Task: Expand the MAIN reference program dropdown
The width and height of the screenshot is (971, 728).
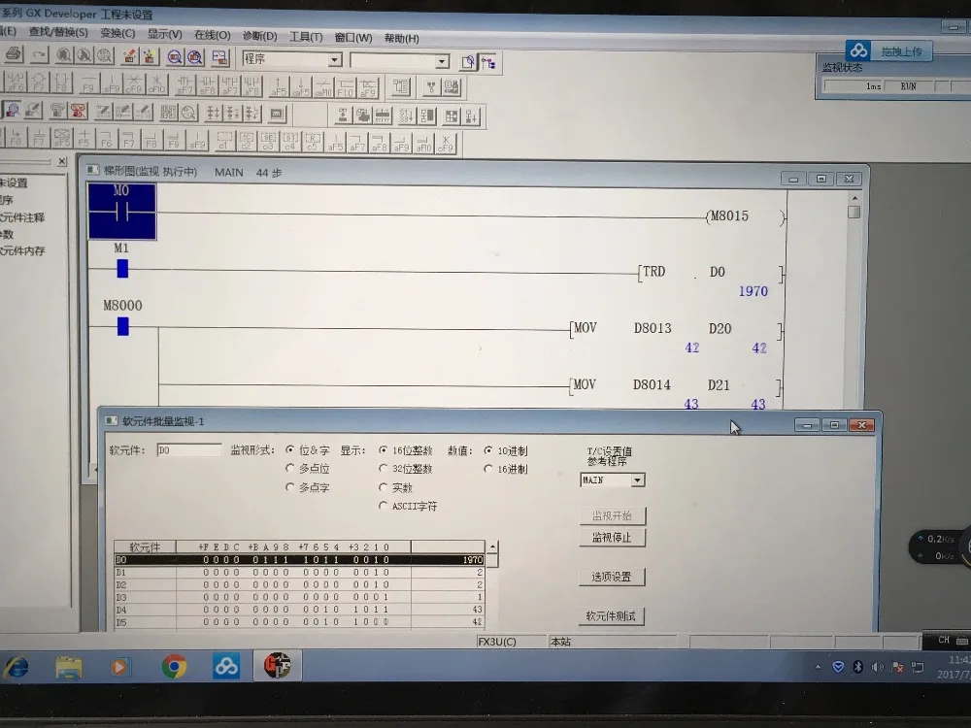Action: click(x=637, y=480)
